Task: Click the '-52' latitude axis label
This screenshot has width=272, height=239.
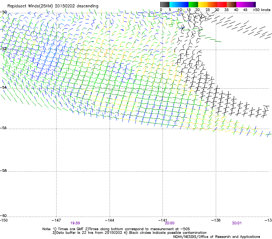Action: 3,49
